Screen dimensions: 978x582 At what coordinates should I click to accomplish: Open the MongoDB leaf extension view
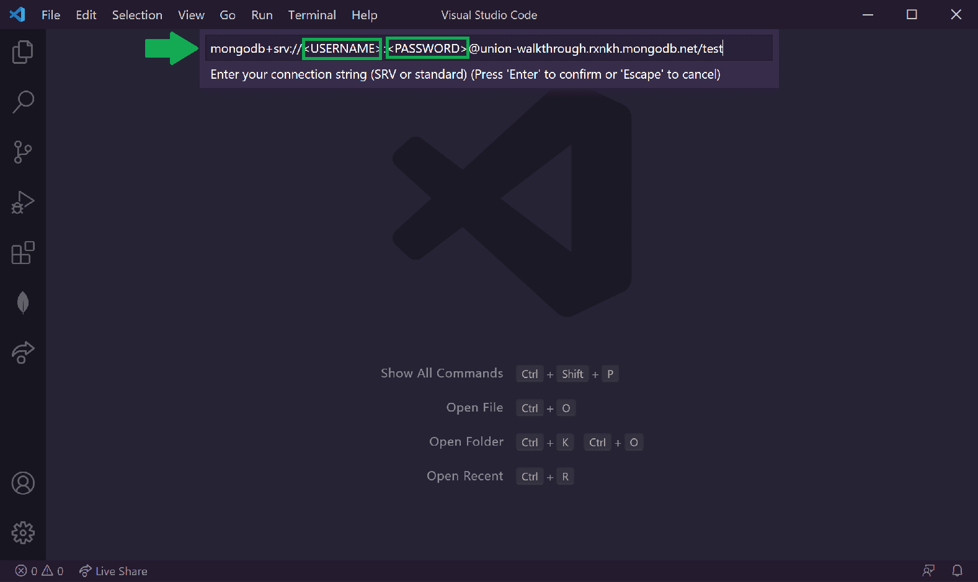click(x=23, y=303)
